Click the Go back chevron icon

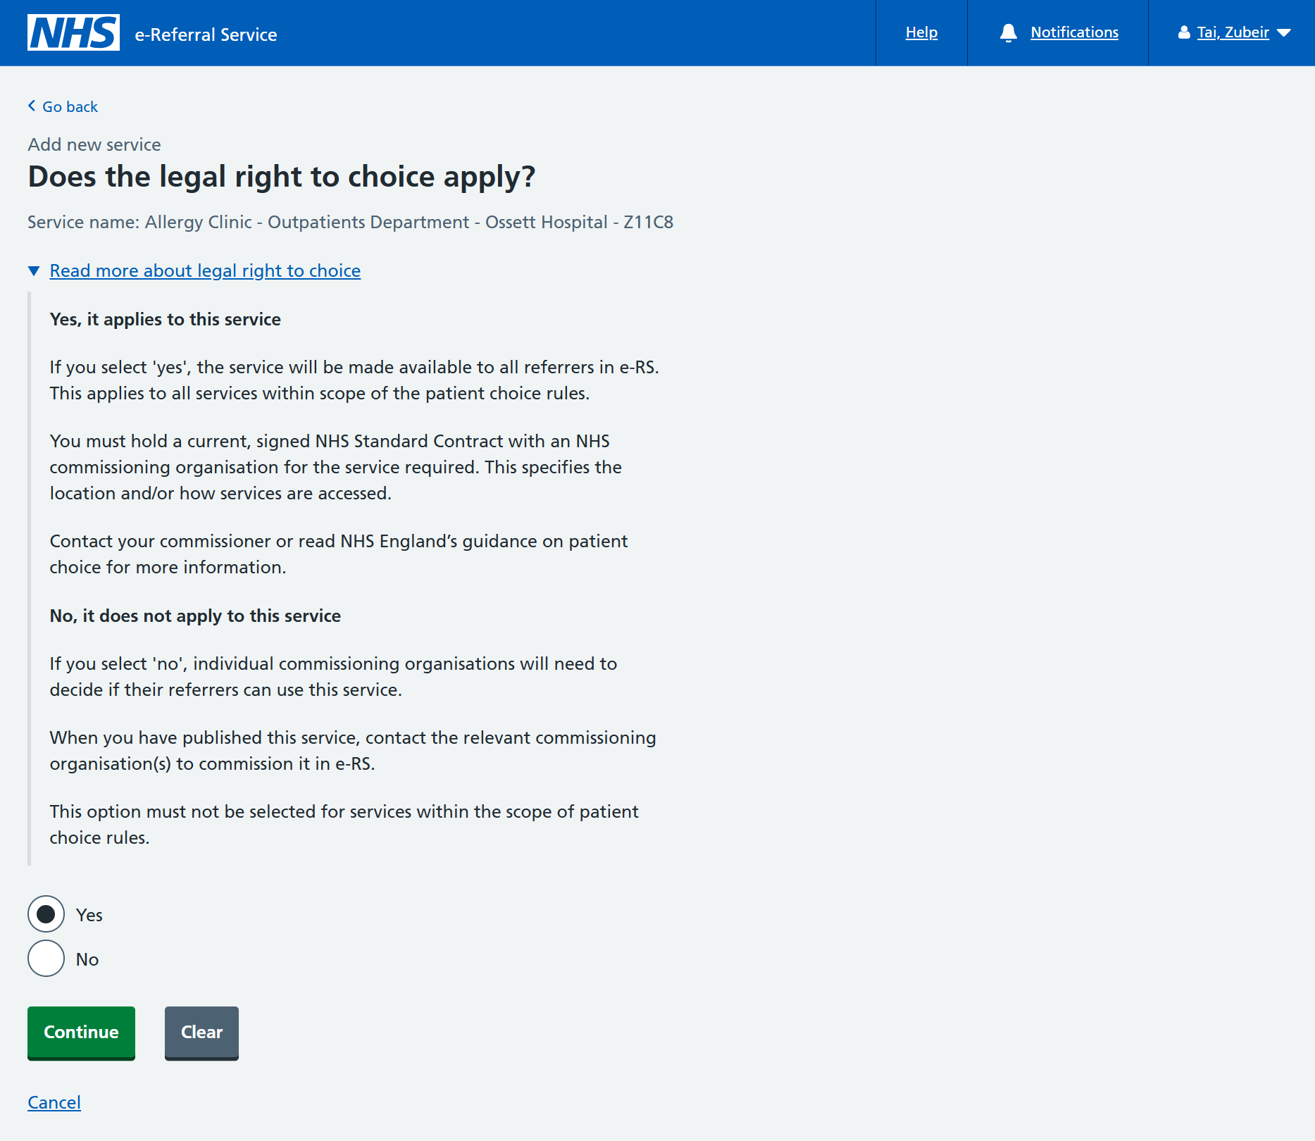click(x=32, y=106)
